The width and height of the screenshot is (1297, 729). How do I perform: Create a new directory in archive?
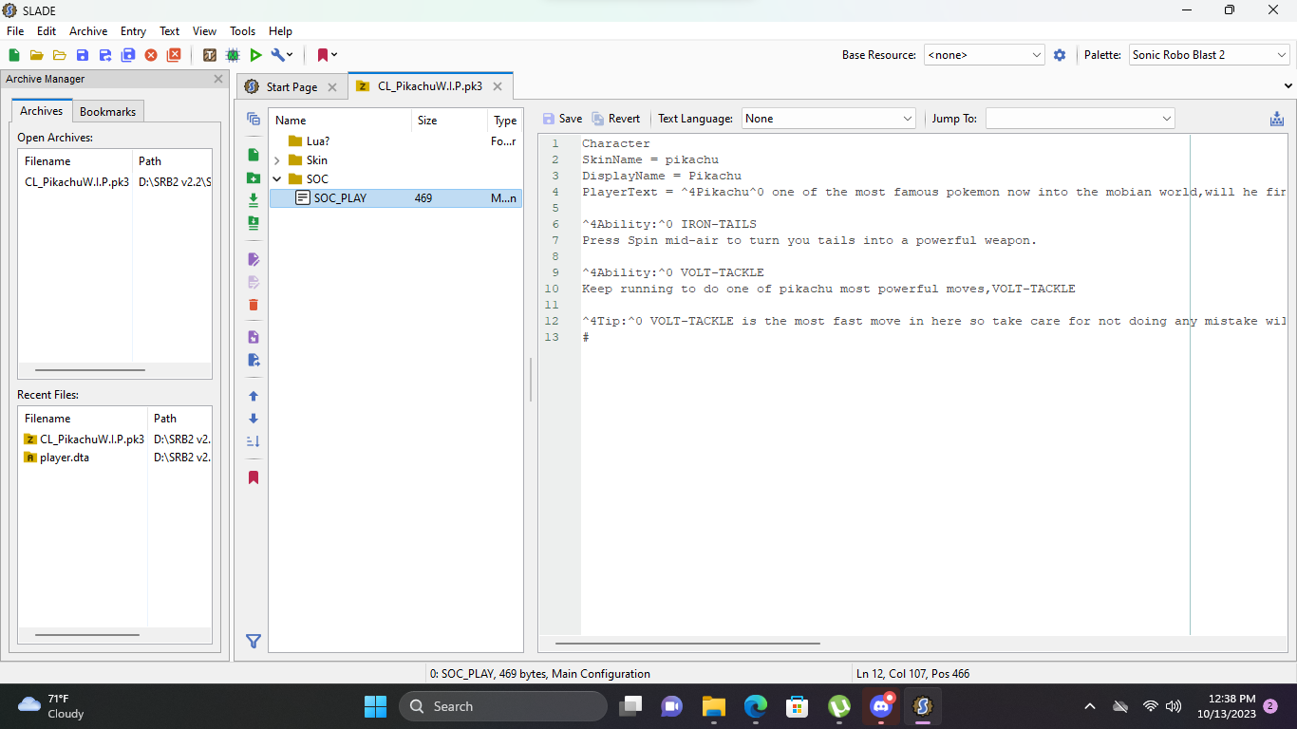pyautogui.click(x=253, y=178)
